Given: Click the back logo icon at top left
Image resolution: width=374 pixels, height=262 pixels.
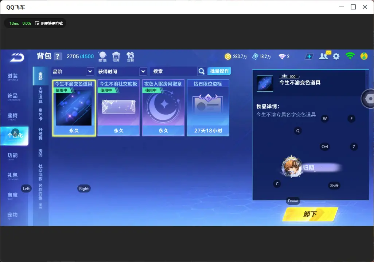Looking at the screenshot, I should (17, 57).
